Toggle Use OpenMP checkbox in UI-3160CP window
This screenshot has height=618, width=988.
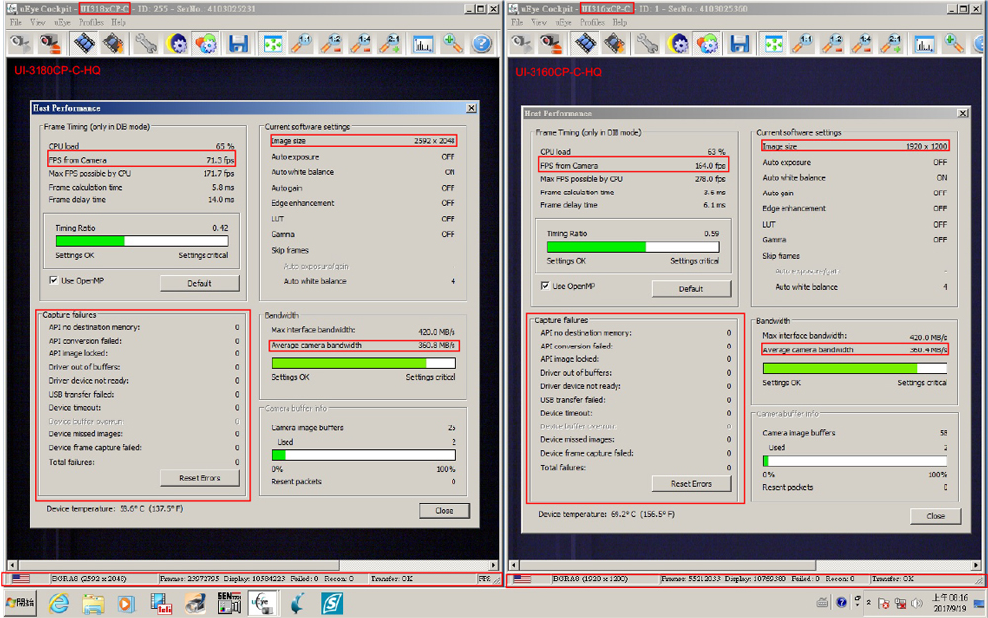(x=546, y=287)
